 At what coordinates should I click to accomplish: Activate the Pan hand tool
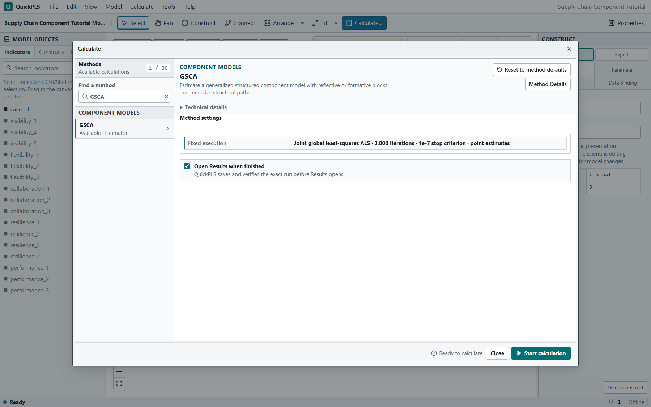pyautogui.click(x=164, y=23)
